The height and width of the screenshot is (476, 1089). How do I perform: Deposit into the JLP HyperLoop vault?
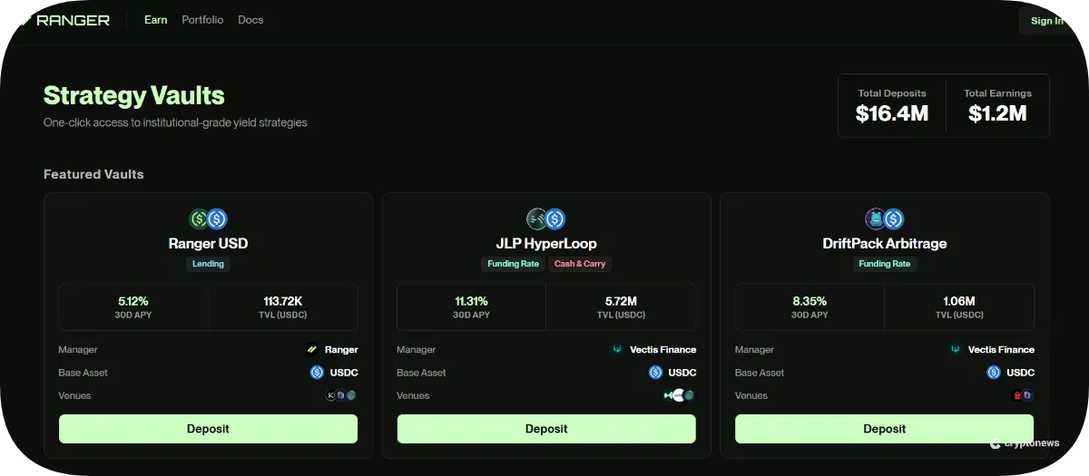(546, 429)
